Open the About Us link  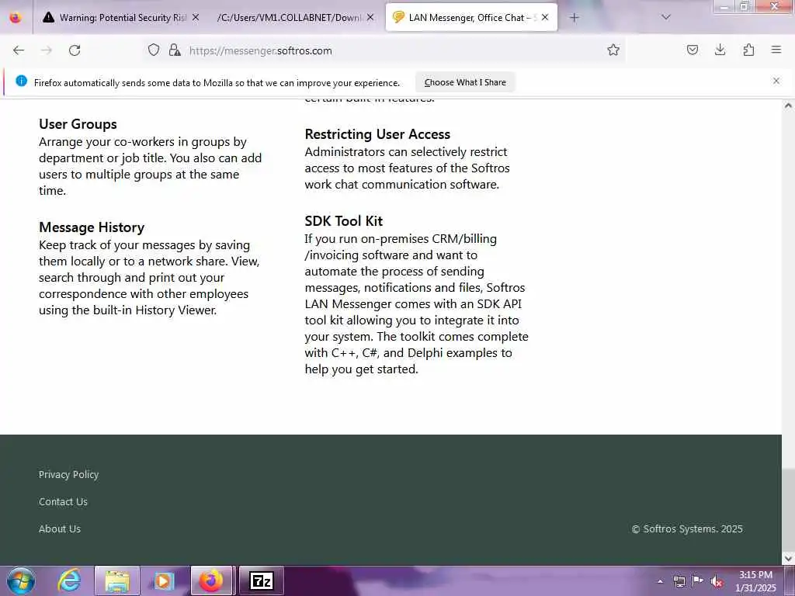[x=60, y=528]
